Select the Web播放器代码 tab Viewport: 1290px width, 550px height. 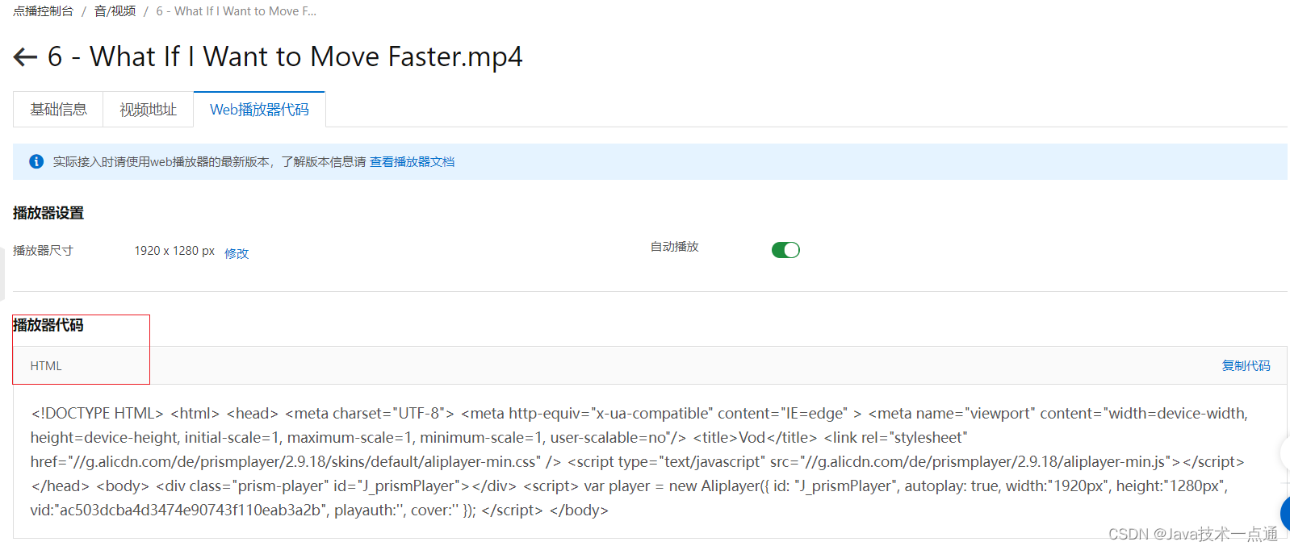(259, 110)
